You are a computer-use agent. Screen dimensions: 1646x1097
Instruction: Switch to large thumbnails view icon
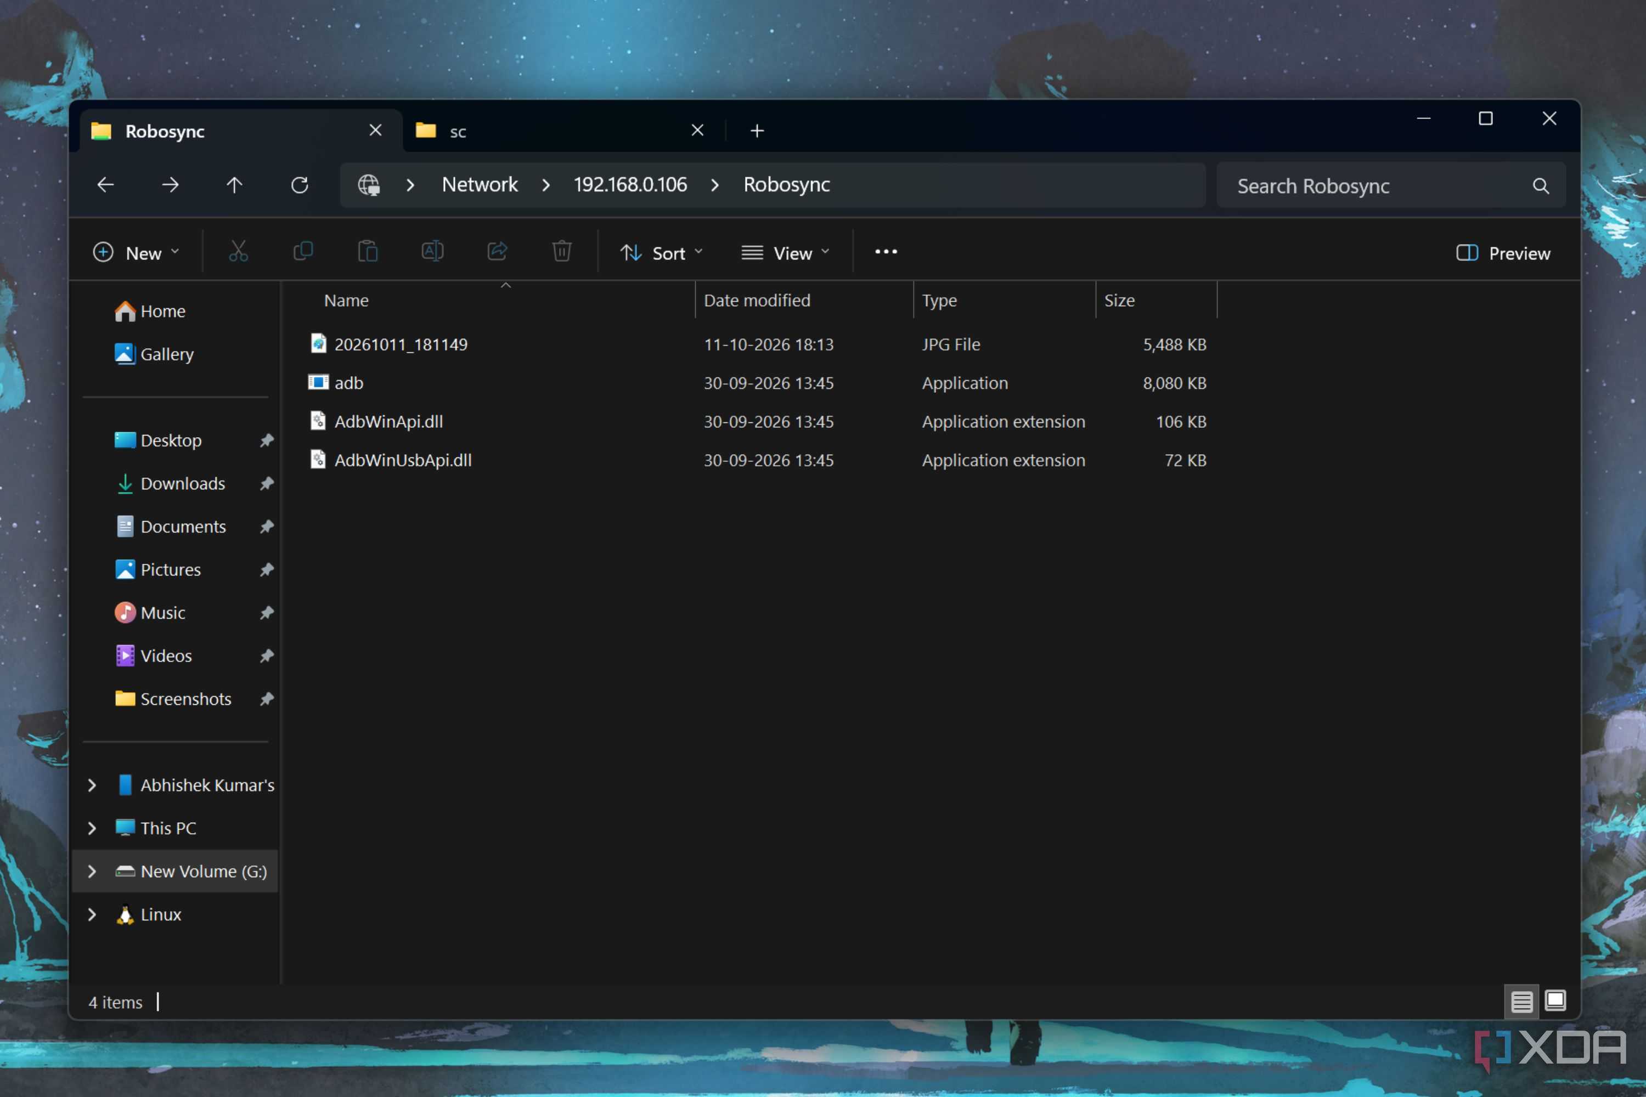click(x=1555, y=1001)
